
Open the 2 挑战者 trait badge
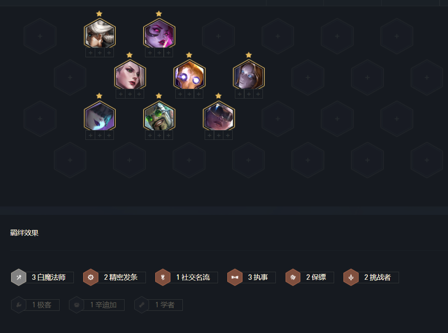coord(371,277)
